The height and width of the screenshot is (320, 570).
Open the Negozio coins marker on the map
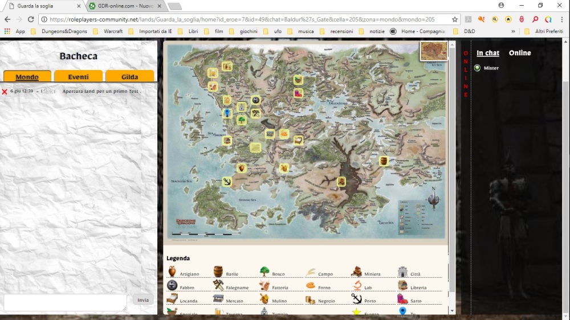click(227, 67)
